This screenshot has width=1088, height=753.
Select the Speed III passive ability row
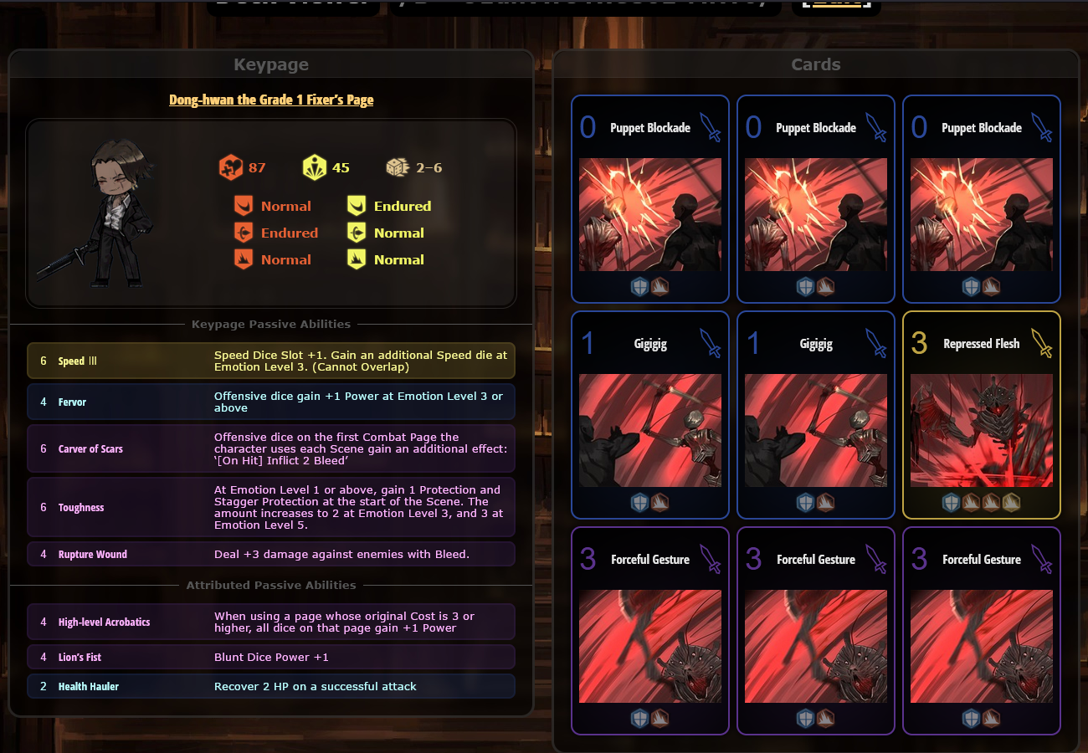[x=271, y=361]
